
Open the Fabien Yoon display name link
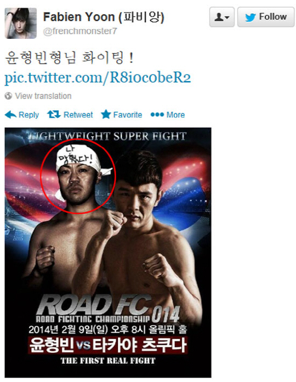(x=104, y=17)
